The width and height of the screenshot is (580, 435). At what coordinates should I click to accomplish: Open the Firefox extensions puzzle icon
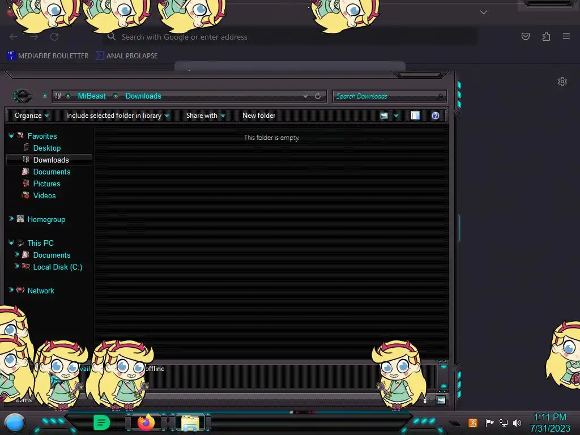[546, 36]
